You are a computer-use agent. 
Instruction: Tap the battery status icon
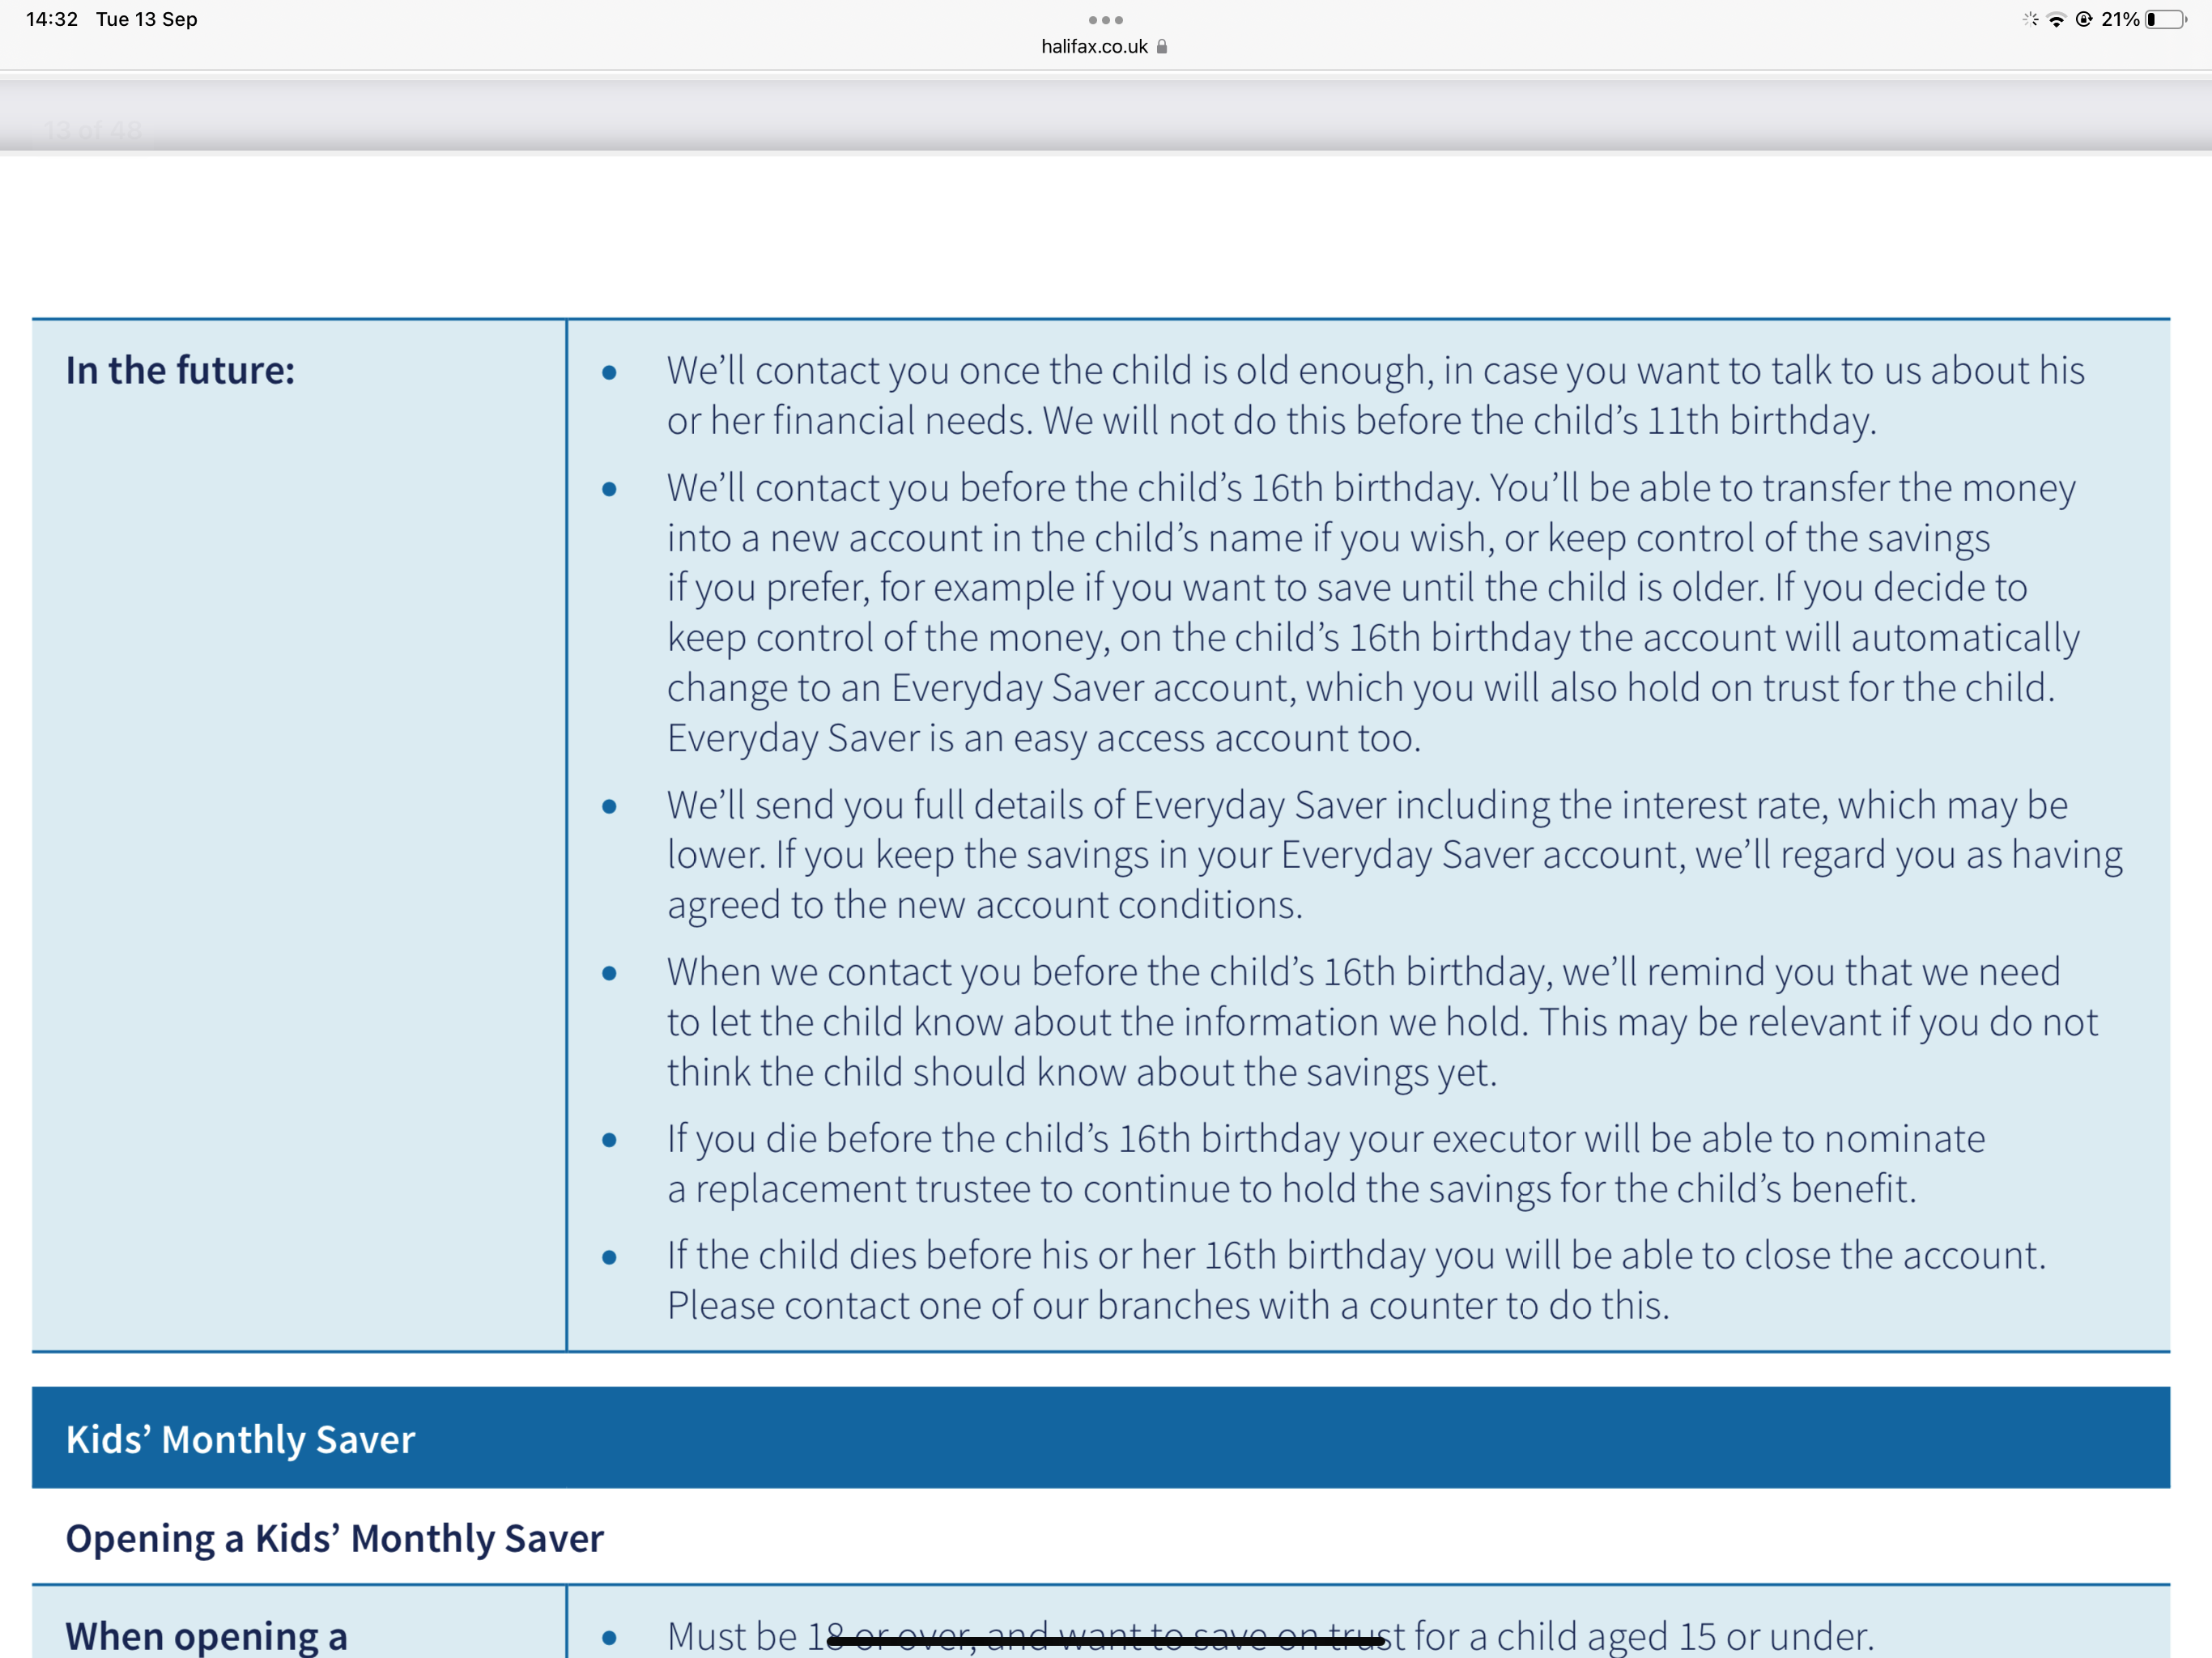pyautogui.click(x=2166, y=19)
